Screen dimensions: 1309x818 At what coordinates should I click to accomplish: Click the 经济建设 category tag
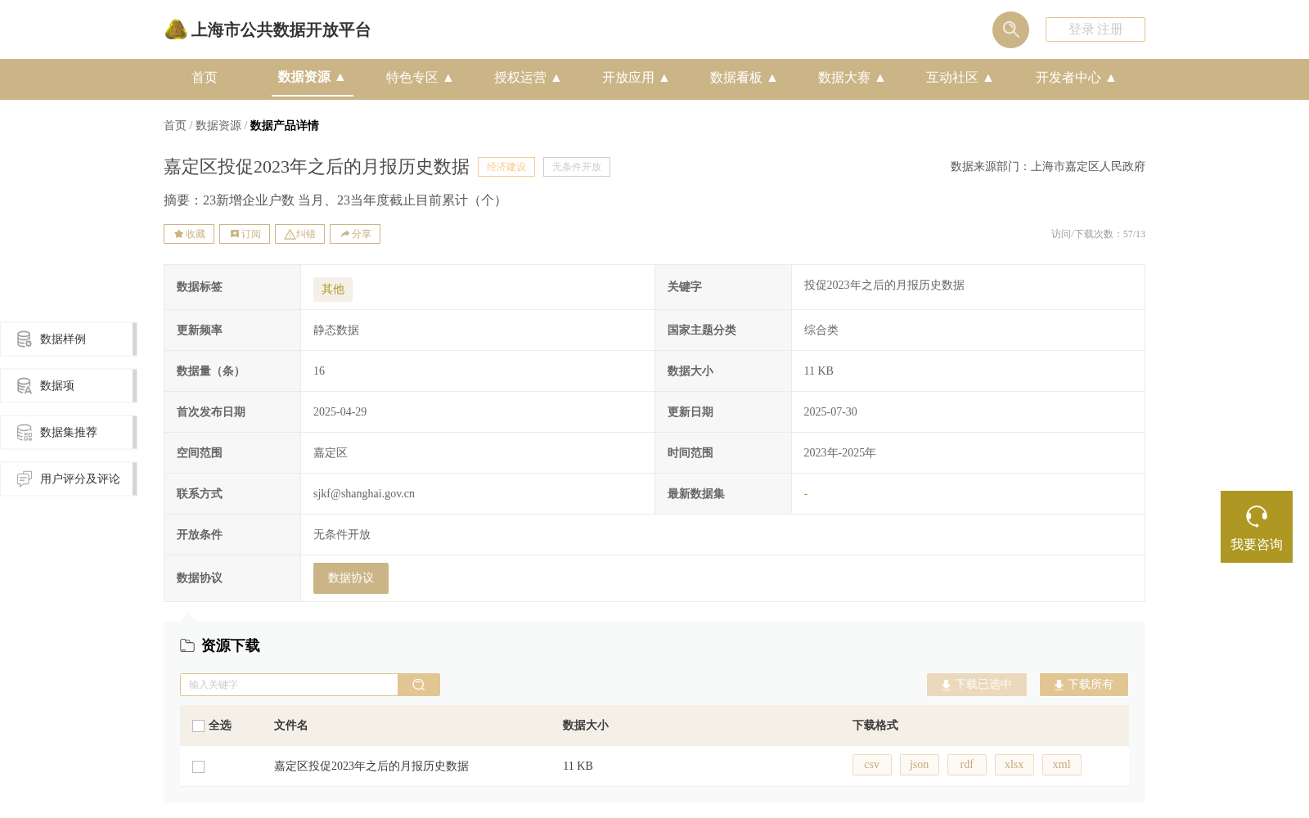click(506, 167)
